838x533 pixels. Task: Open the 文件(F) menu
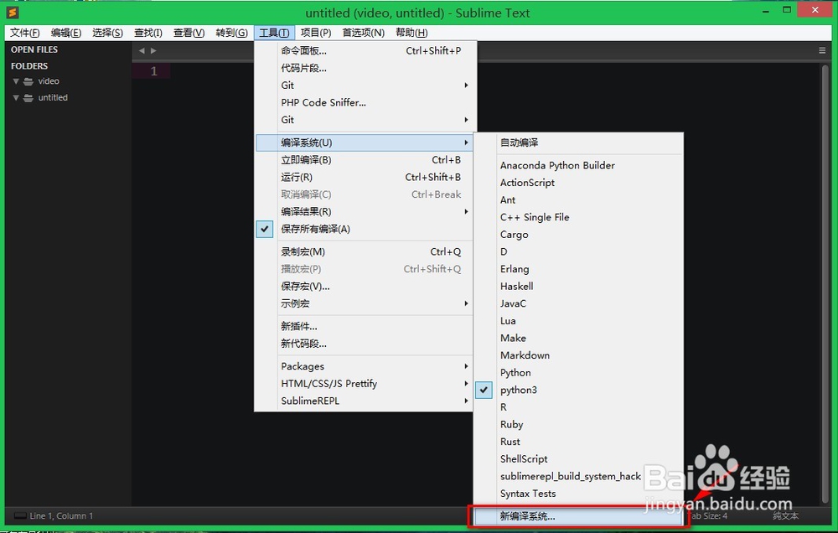tap(24, 33)
